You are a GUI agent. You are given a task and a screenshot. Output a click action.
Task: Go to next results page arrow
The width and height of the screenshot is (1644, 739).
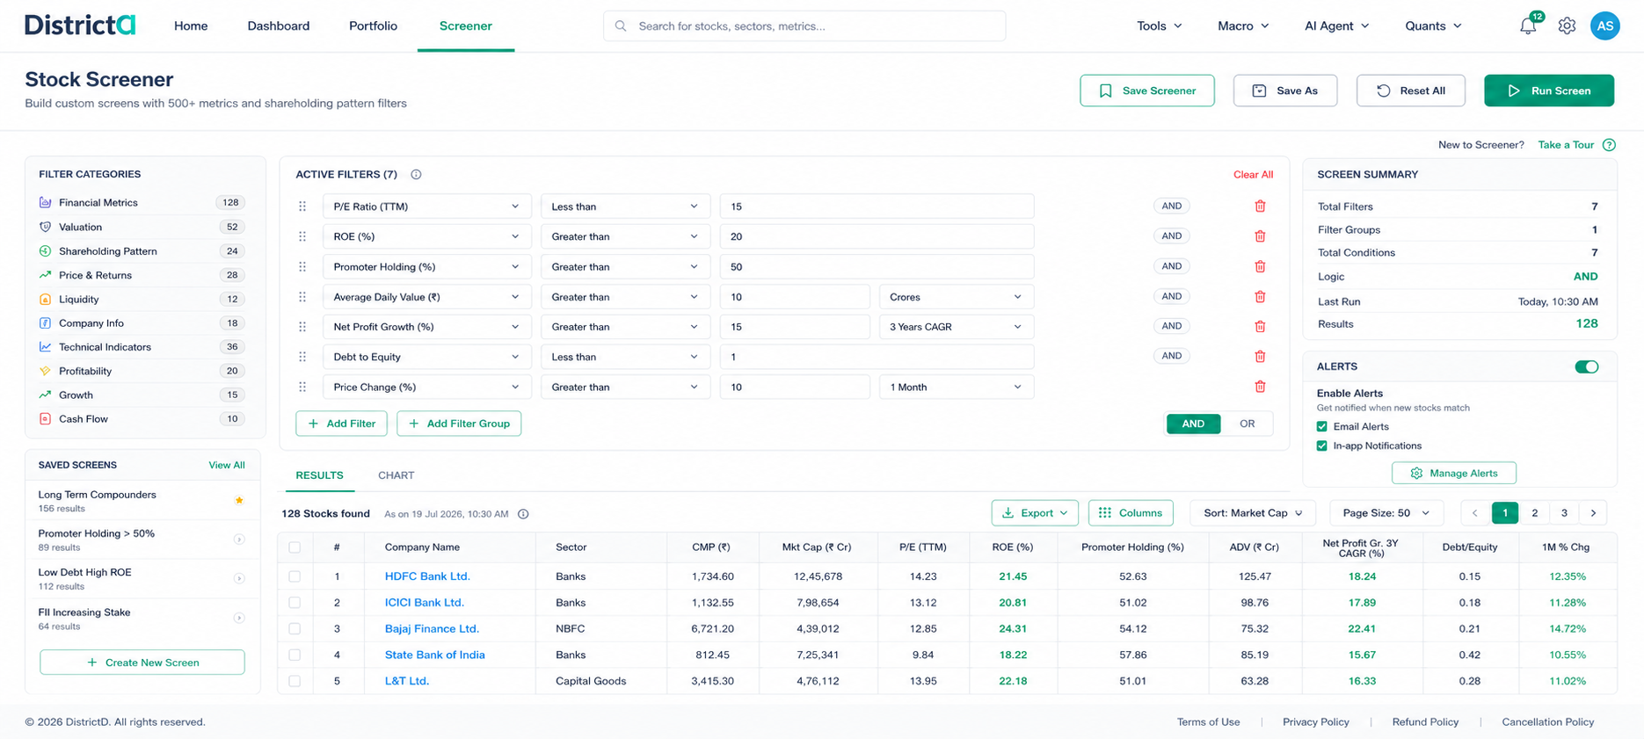(1593, 512)
